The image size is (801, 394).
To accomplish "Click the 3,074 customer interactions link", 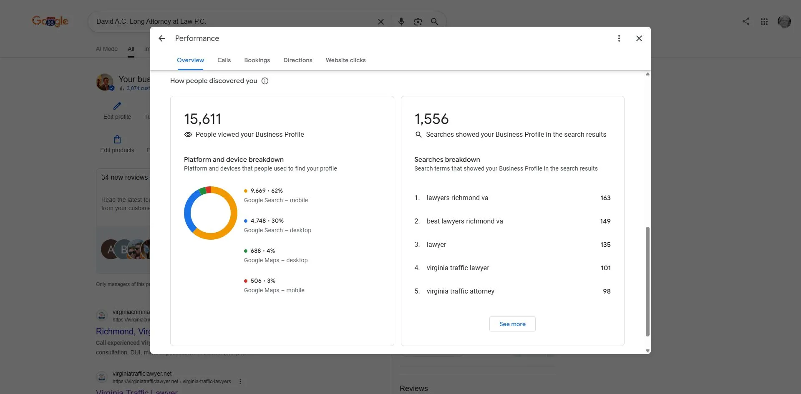I will (138, 88).
